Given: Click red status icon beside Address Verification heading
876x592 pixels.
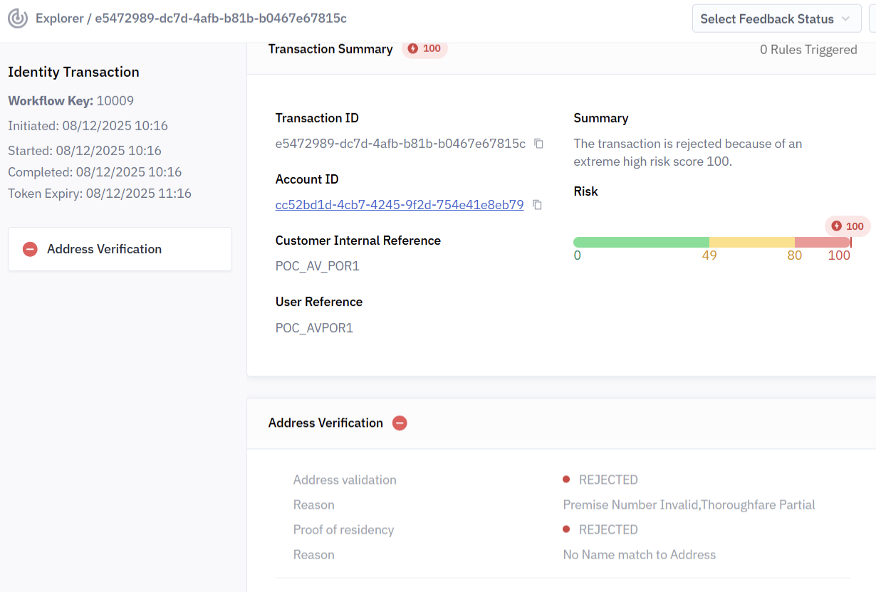Looking at the screenshot, I should click(x=400, y=423).
